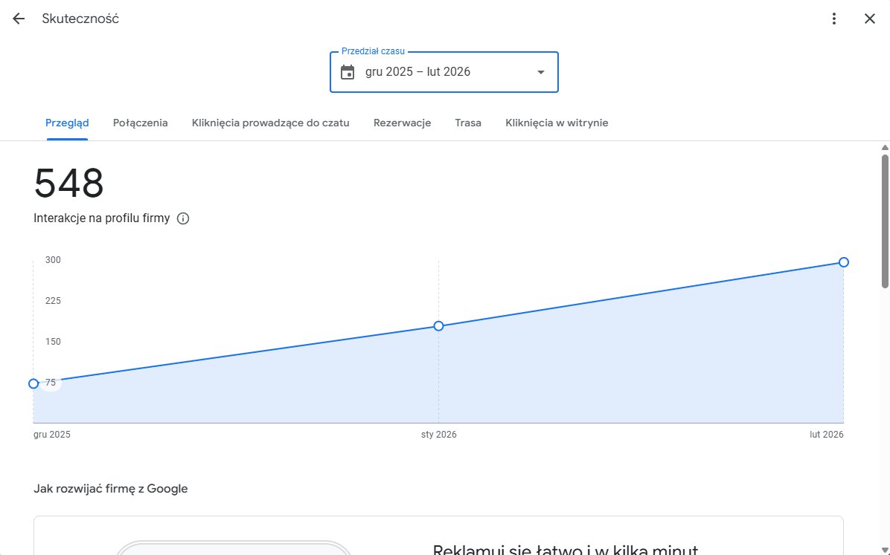Go back using the back arrow
This screenshot has height=555, width=890.
coord(18,18)
